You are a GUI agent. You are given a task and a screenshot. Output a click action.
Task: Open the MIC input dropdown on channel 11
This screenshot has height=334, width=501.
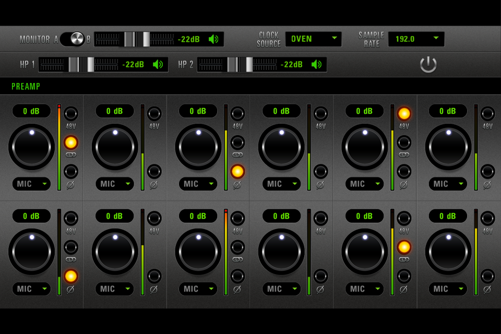(365, 289)
